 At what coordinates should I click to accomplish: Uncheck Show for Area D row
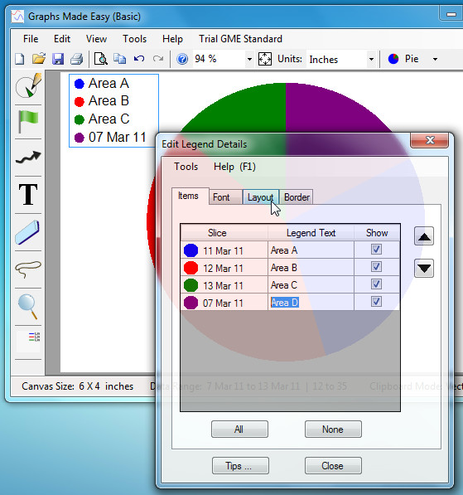point(376,302)
